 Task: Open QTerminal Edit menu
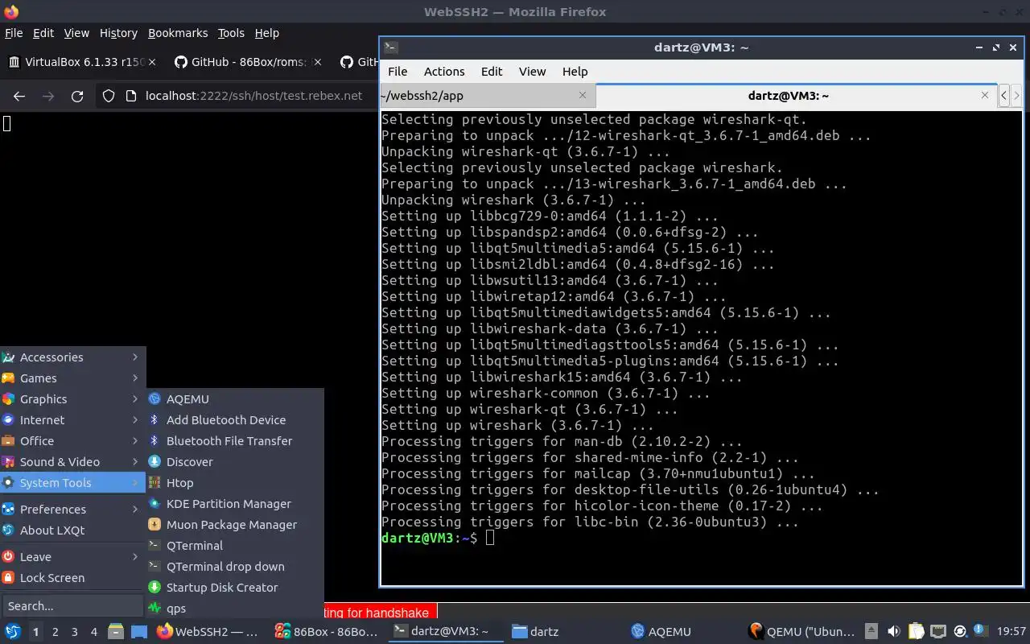pos(492,72)
